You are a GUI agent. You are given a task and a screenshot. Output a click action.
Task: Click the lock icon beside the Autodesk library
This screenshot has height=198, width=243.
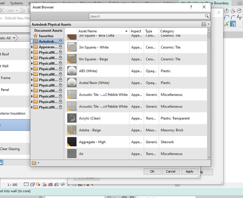[x=60, y=41]
